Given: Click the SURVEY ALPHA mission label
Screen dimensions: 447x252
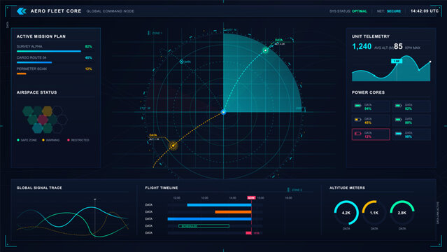Looking at the screenshot, I should (29, 46).
